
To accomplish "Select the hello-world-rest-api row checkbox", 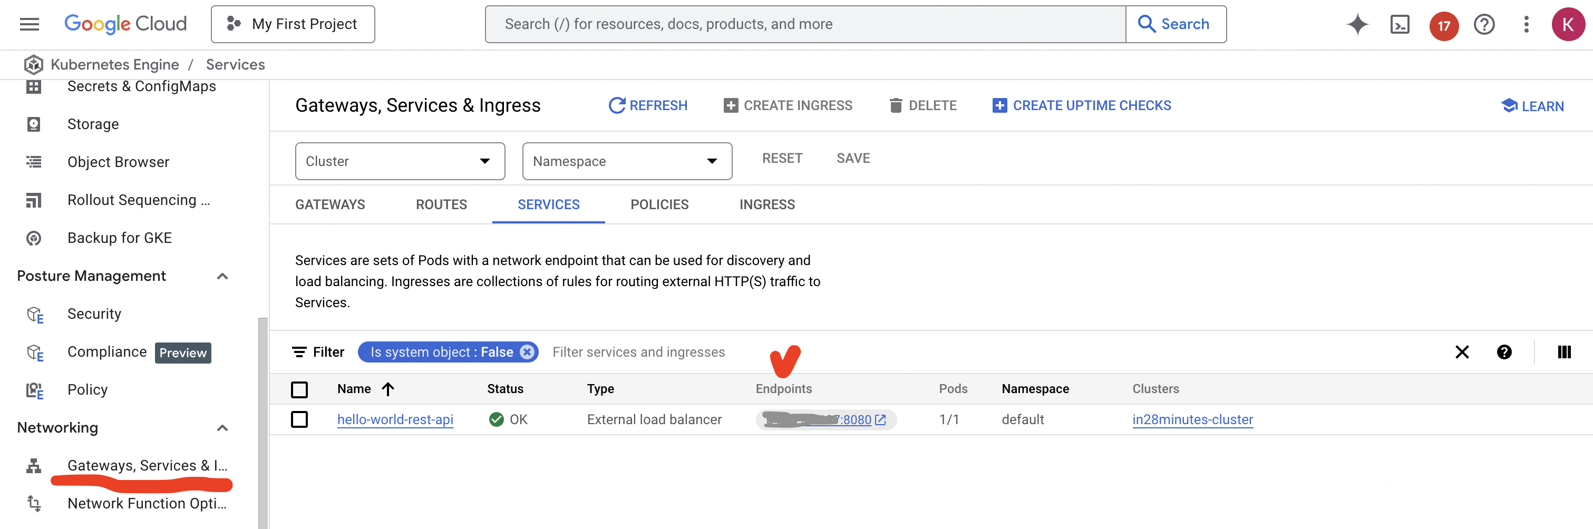I will (299, 419).
